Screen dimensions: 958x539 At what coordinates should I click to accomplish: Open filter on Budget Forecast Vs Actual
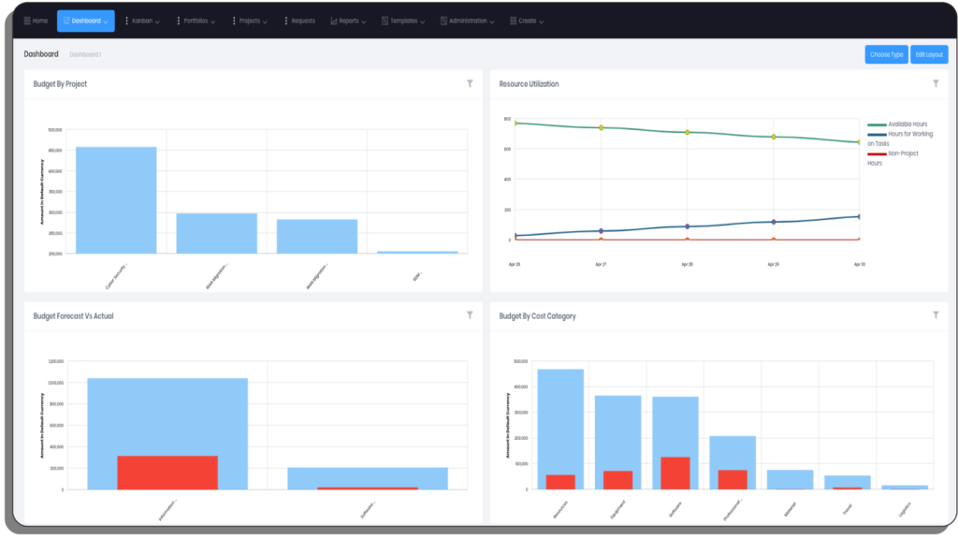tap(470, 316)
